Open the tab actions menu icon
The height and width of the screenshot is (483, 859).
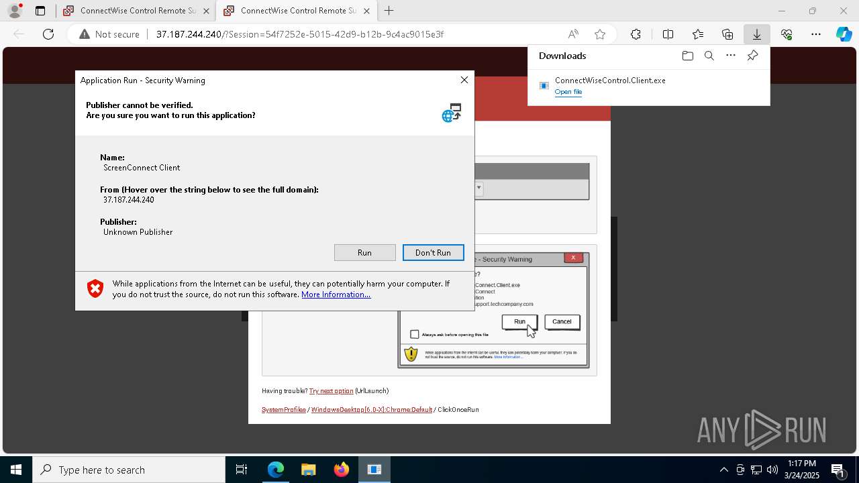(x=40, y=11)
